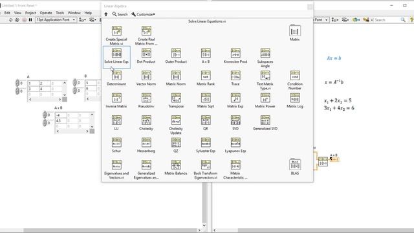The width and height of the screenshot is (414, 233).
Task: Choose the QZ function
Action: 176,142
